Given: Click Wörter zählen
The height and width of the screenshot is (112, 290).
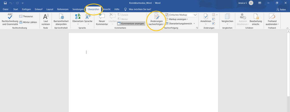Looking at the screenshot, I should [28, 22].
